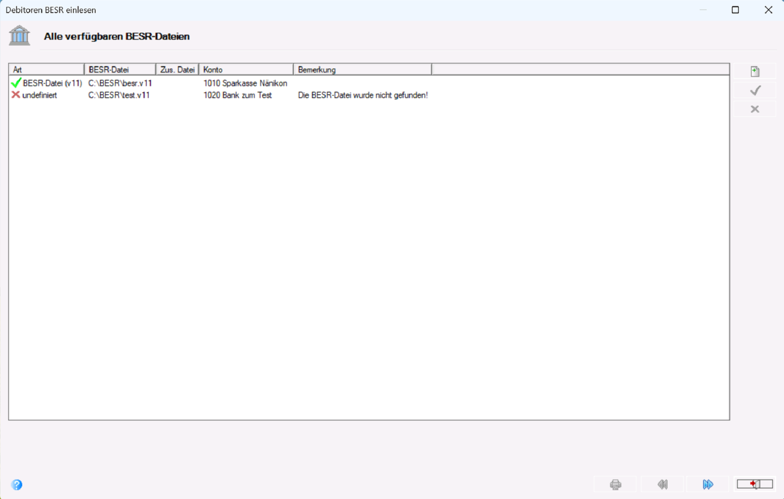Sort by the Art column header
Viewport: 784px width, 499px height.
click(x=46, y=69)
